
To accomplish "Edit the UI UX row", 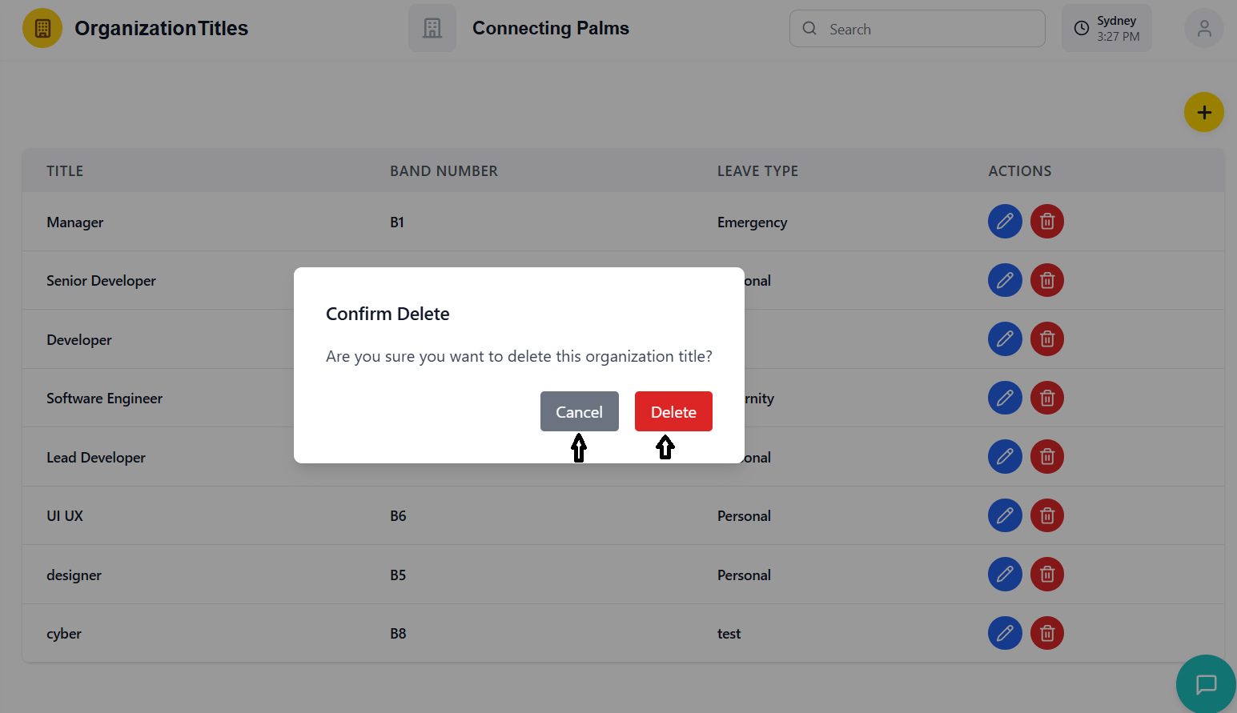I will 1005,515.
